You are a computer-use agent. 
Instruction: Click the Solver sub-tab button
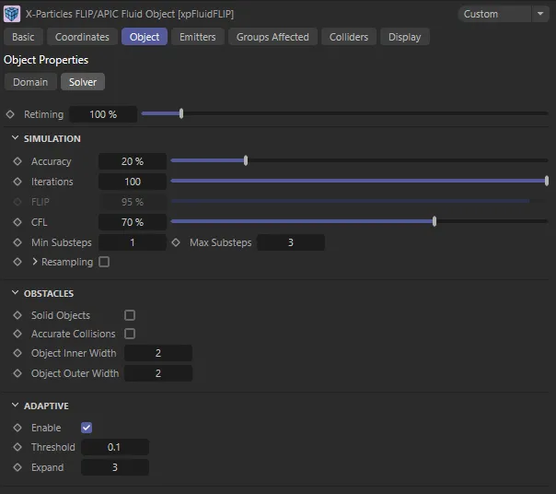click(x=83, y=82)
